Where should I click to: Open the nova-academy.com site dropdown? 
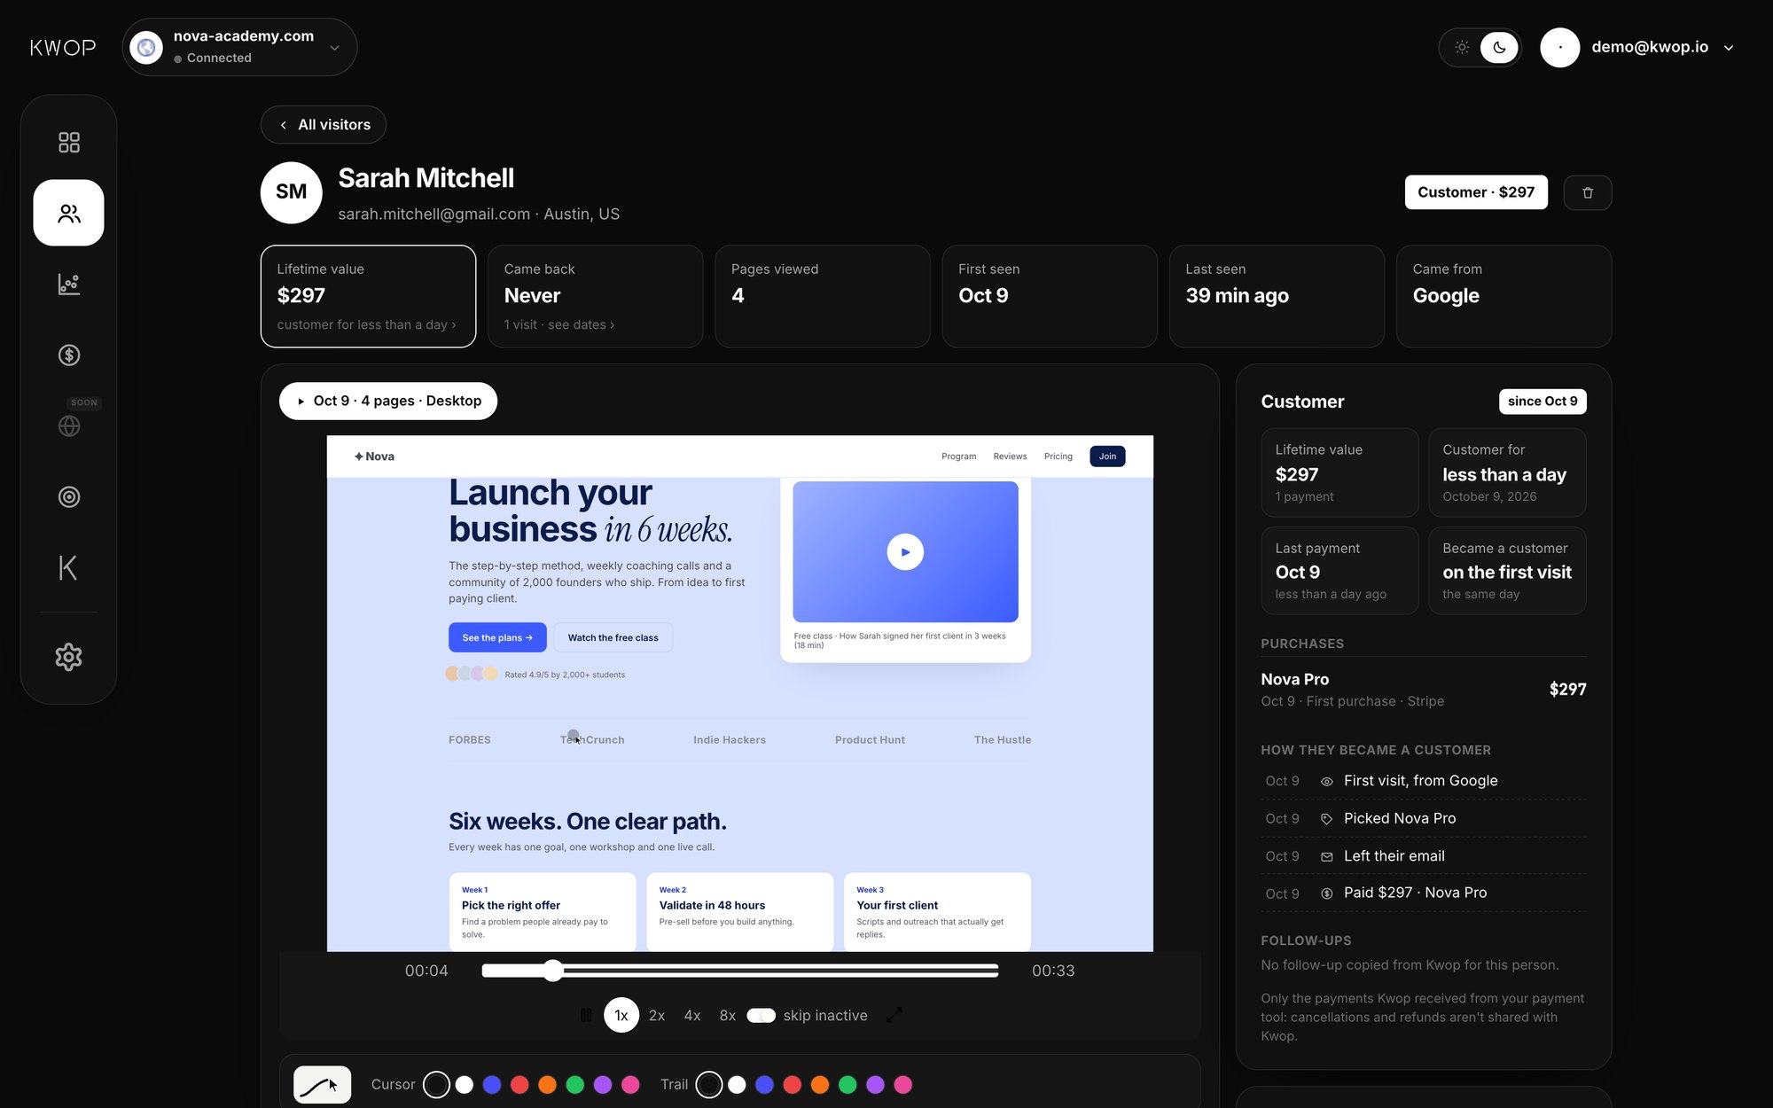(239, 47)
